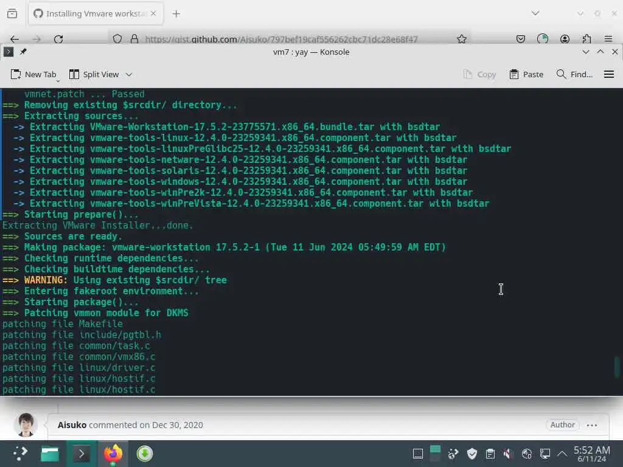The height and width of the screenshot is (467, 623).
Task: Click the Copy toolbar button
Action: 479,74
